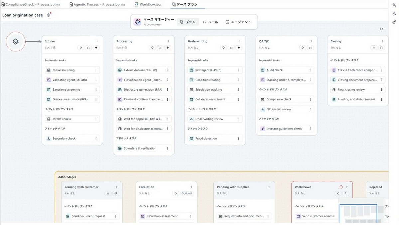The width and height of the screenshot is (399, 225).
Task: Open three-dot menu for Send document request
Action: (115, 216)
